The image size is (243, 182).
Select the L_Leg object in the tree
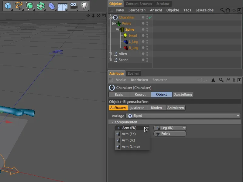tap(133, 42)
